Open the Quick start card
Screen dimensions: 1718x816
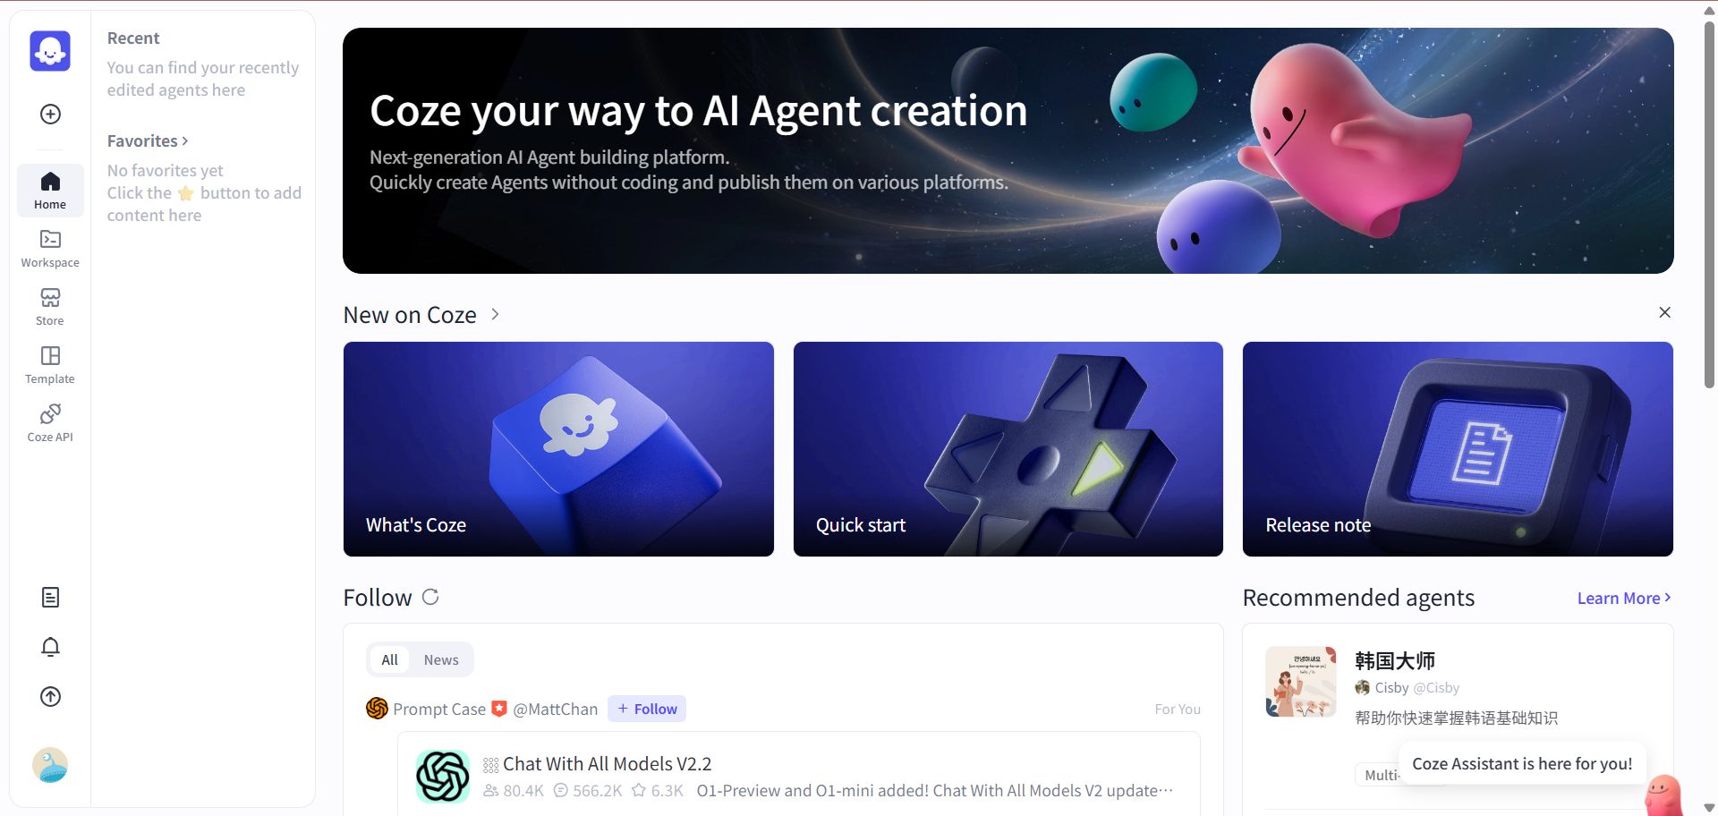tap(1008, 449)
